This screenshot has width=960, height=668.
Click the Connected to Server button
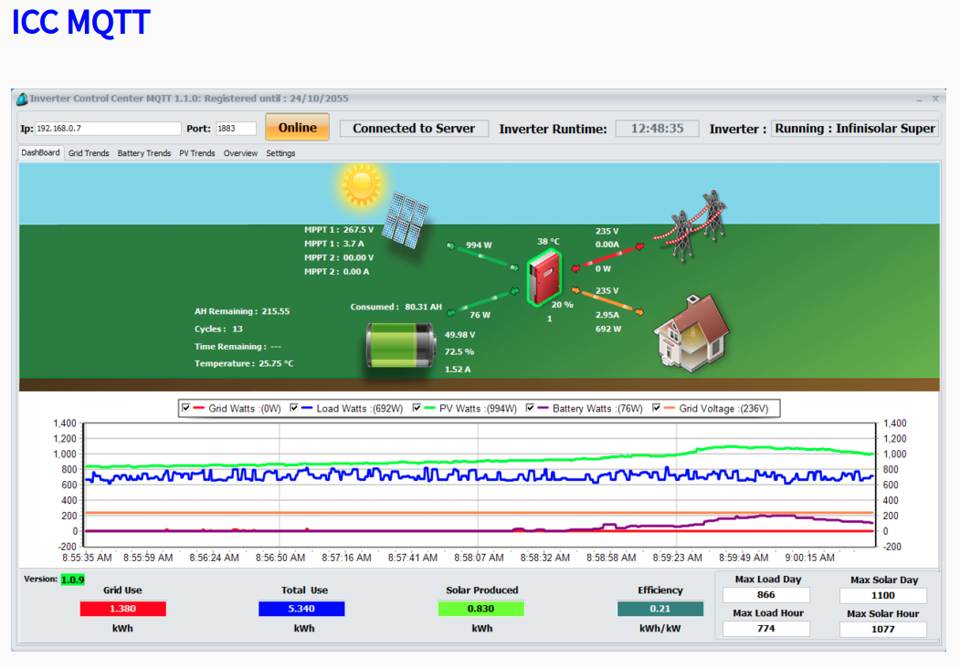click(413, 128)
